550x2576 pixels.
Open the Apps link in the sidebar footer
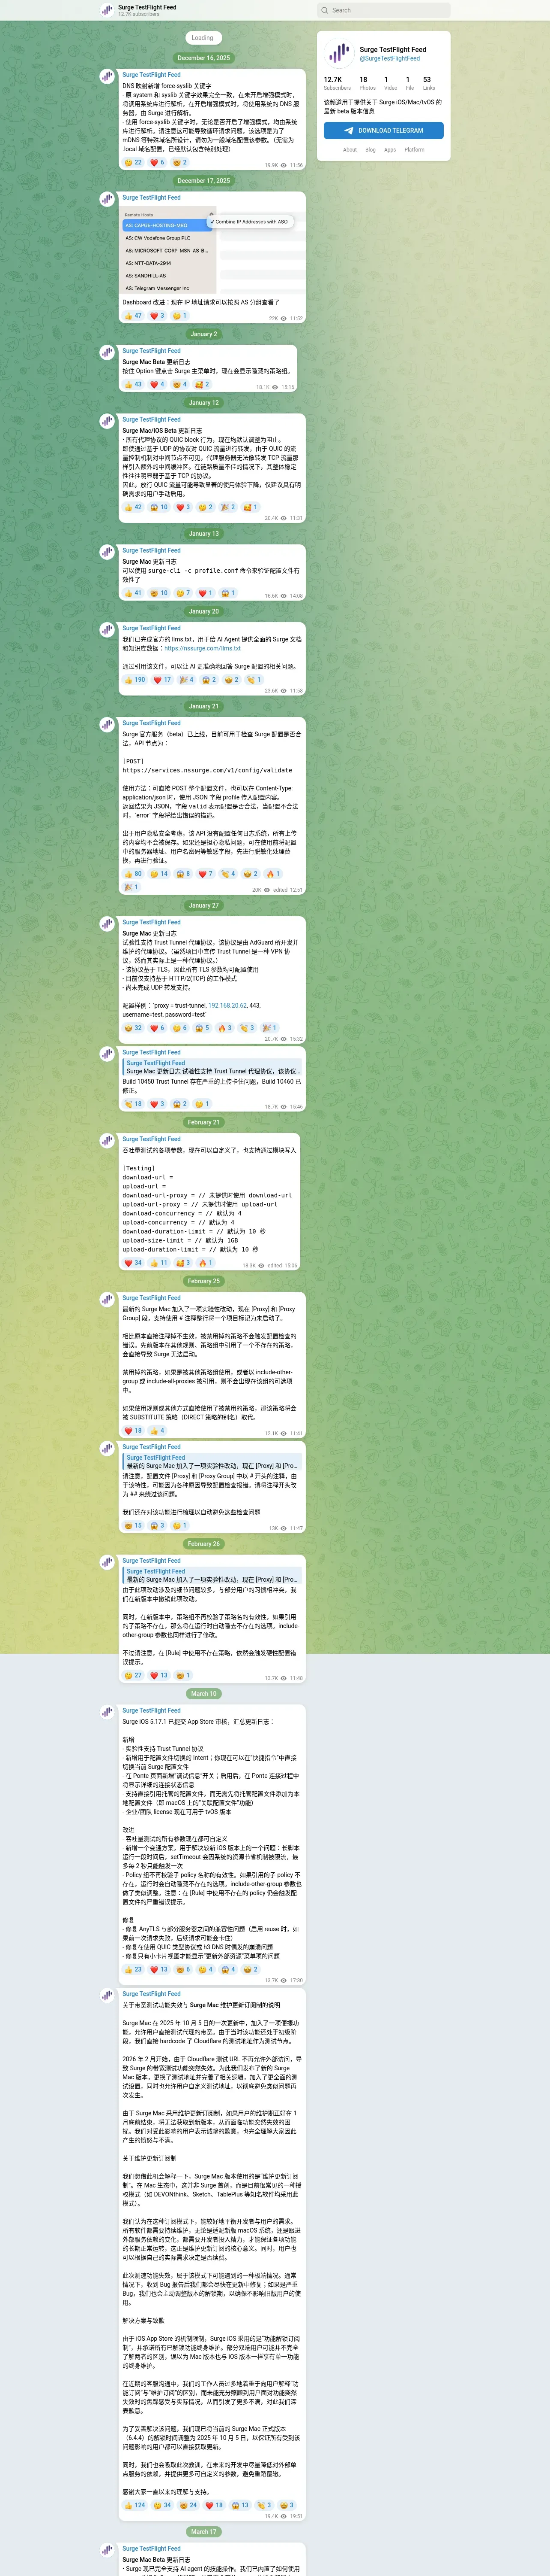pyautogui.click(x=390, y=150)
